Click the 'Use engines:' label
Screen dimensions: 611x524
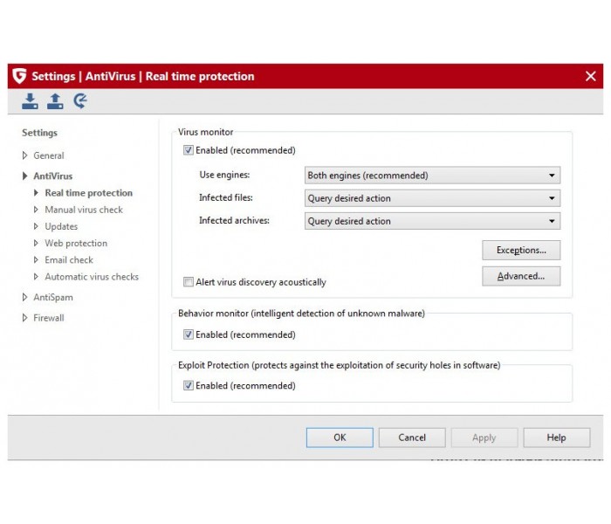[224, 175]
